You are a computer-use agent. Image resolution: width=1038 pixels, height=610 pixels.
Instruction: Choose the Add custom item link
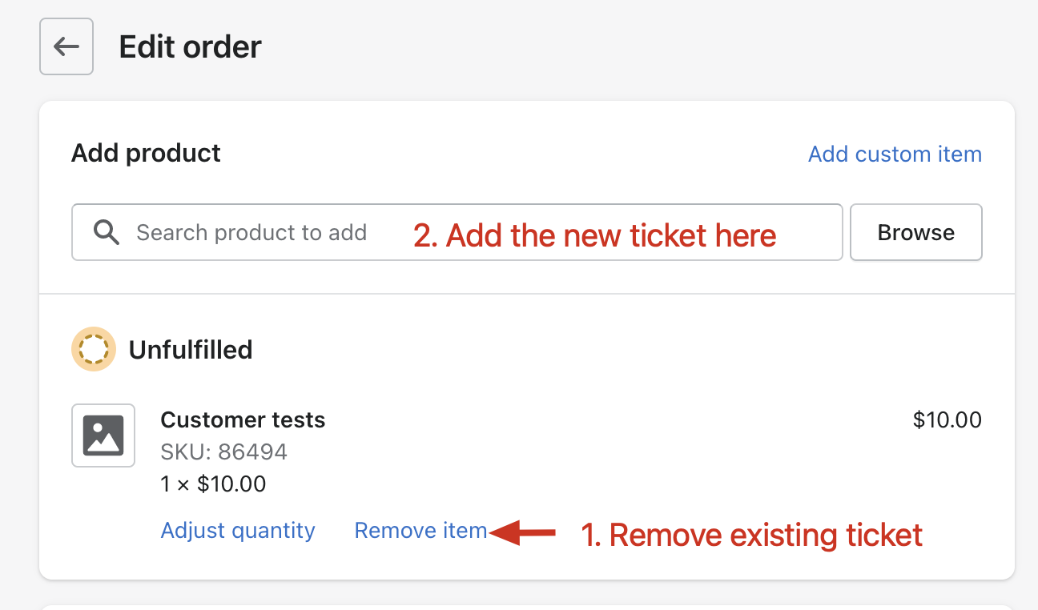[x=895, y=154]
